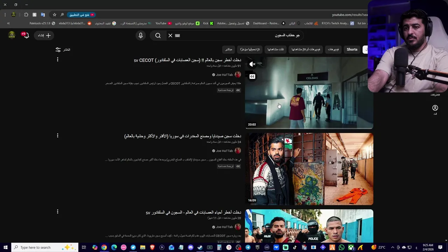Open الاشتراكات subscriptions in the sidebar
Screen dimensions: 448x252
[x=435, y=95]
